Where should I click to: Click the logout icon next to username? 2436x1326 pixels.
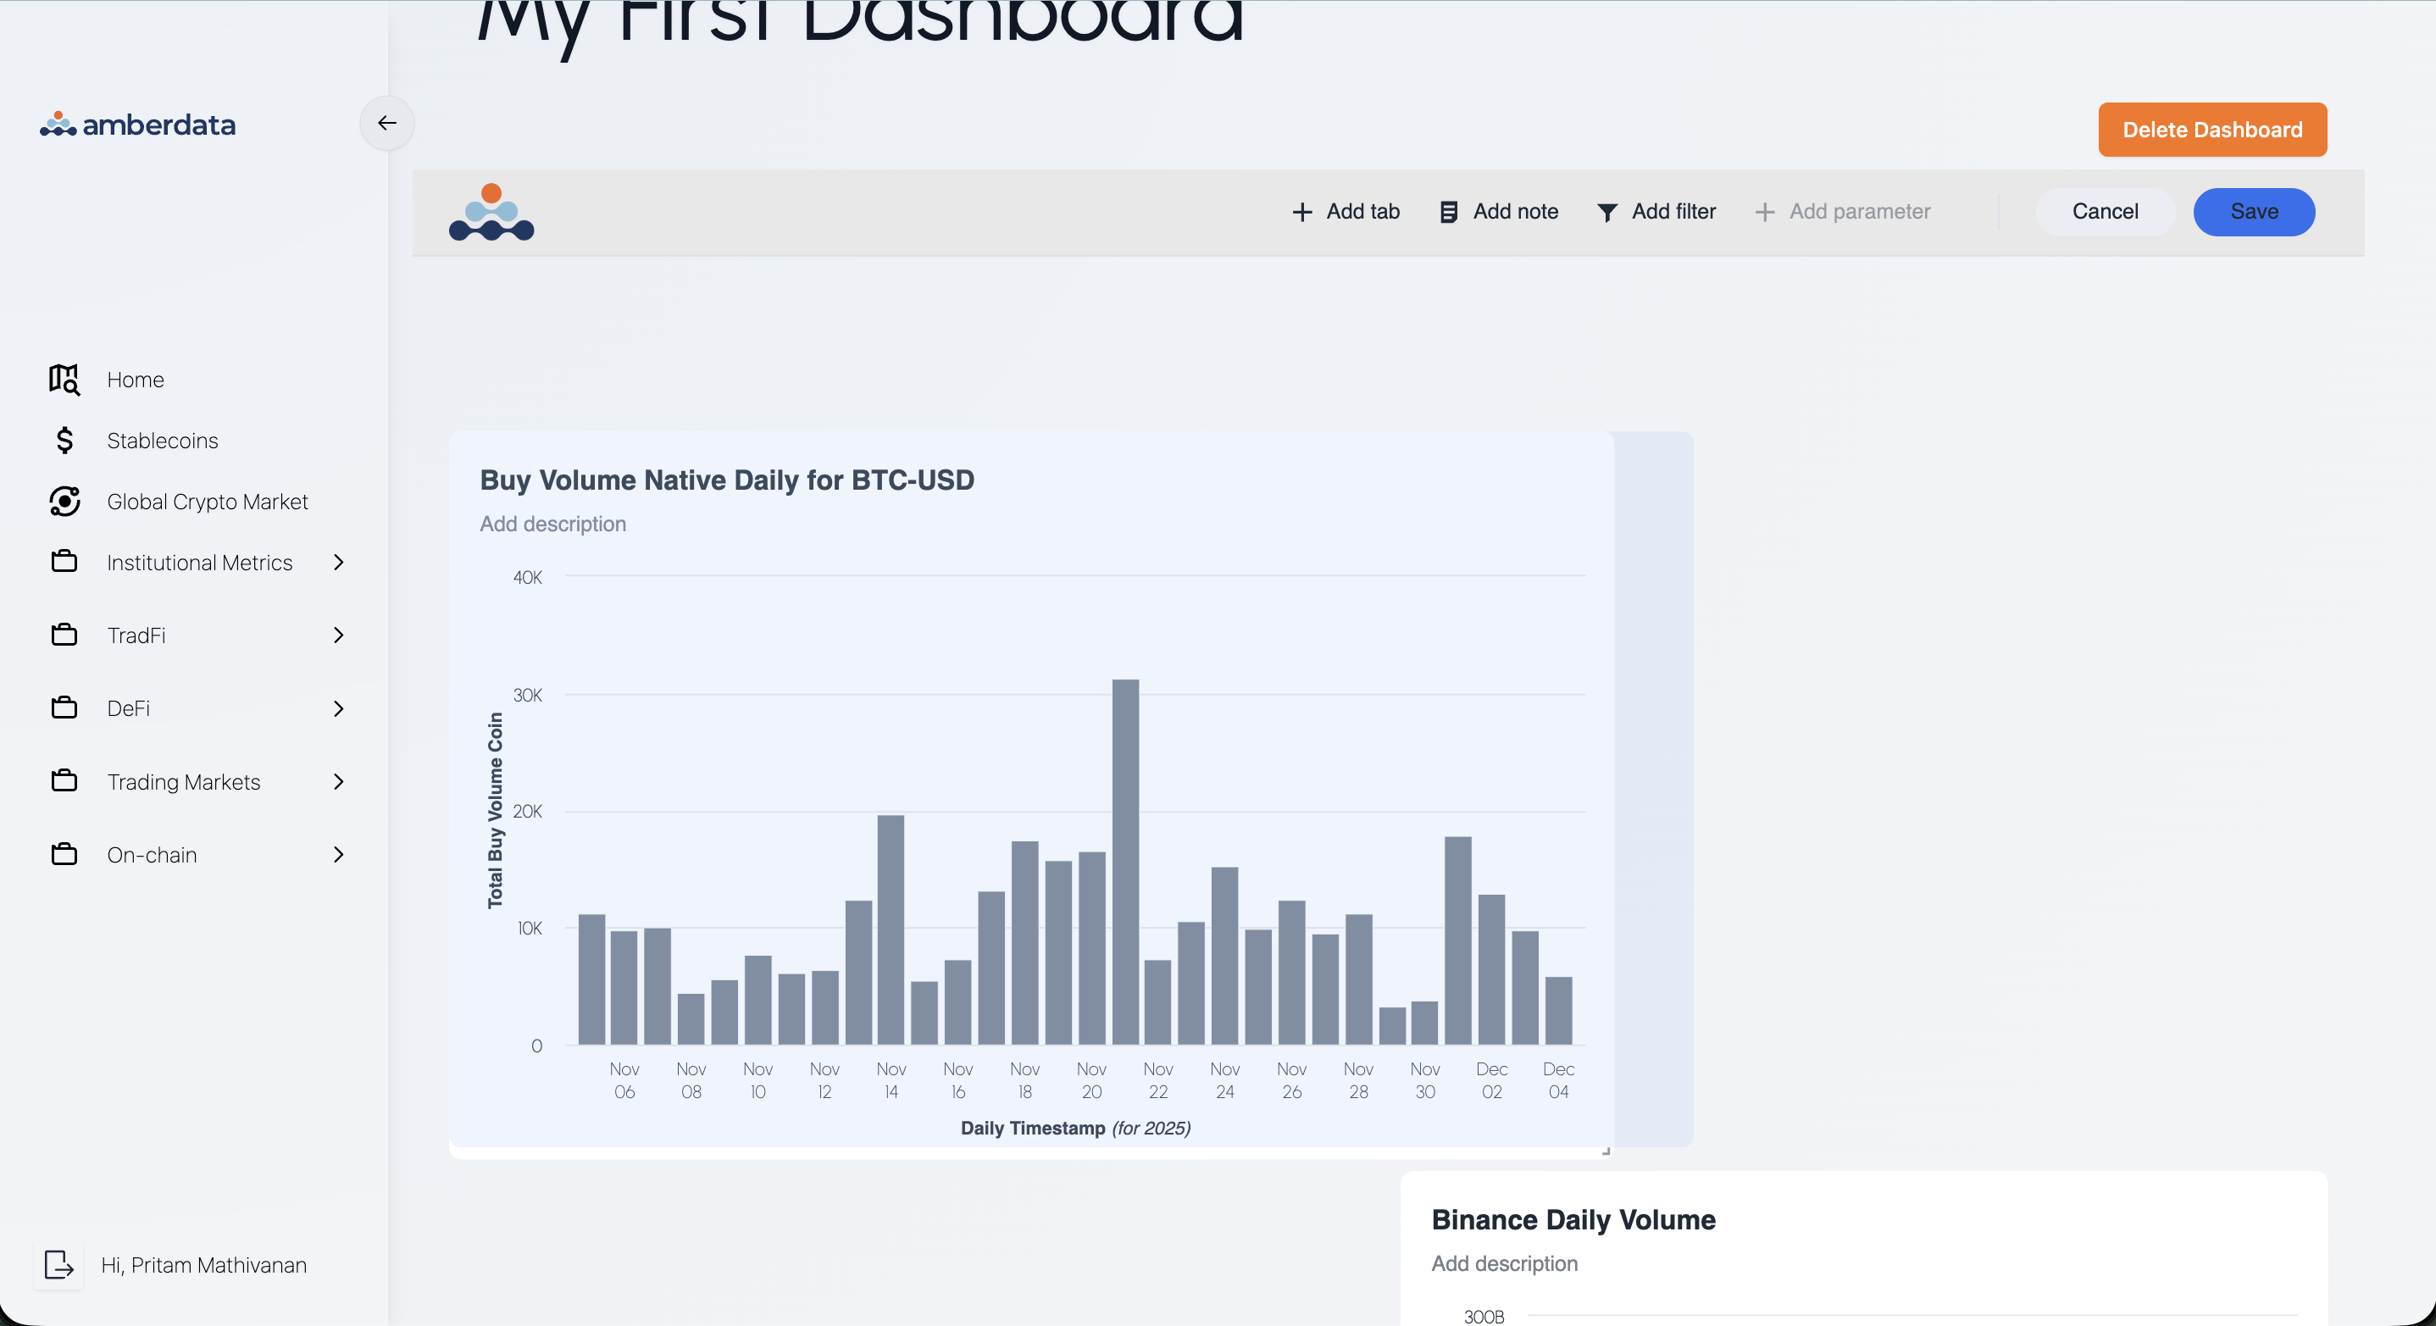click(58, 1264)
